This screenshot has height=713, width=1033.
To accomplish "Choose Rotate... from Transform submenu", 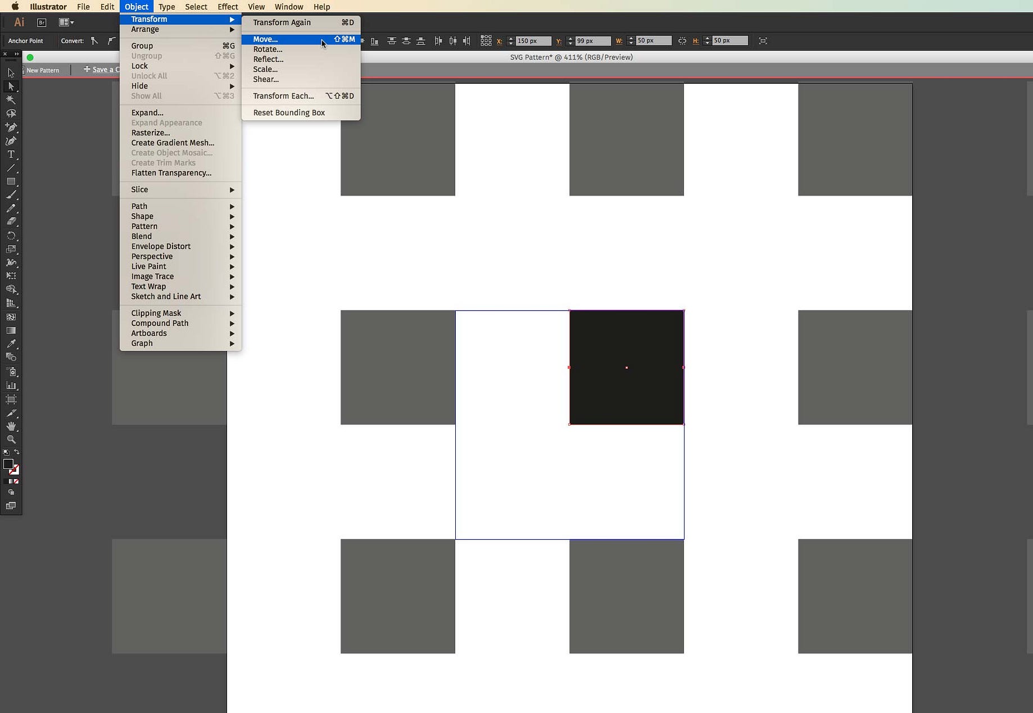I will click(x=301, y=49).
